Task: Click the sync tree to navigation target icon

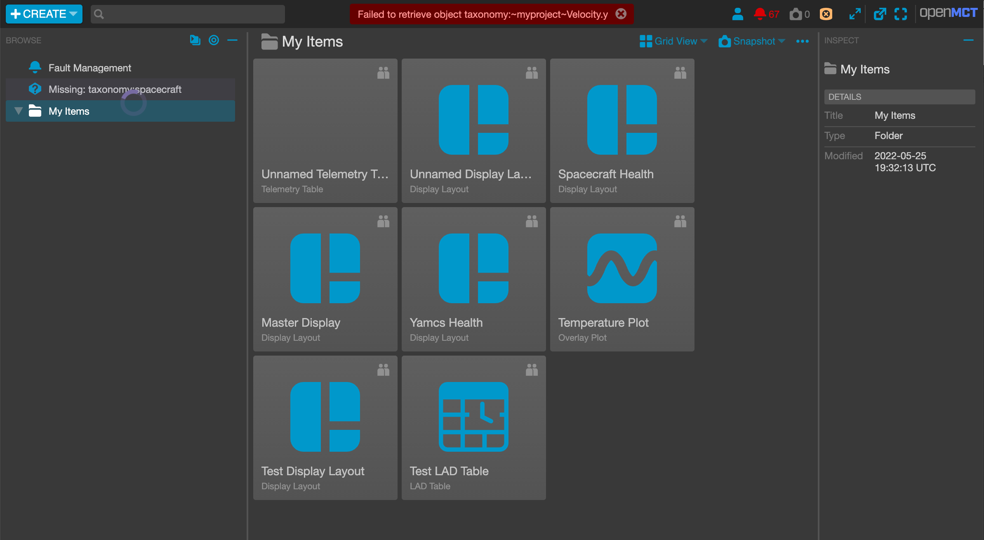Action: point(214,40)
